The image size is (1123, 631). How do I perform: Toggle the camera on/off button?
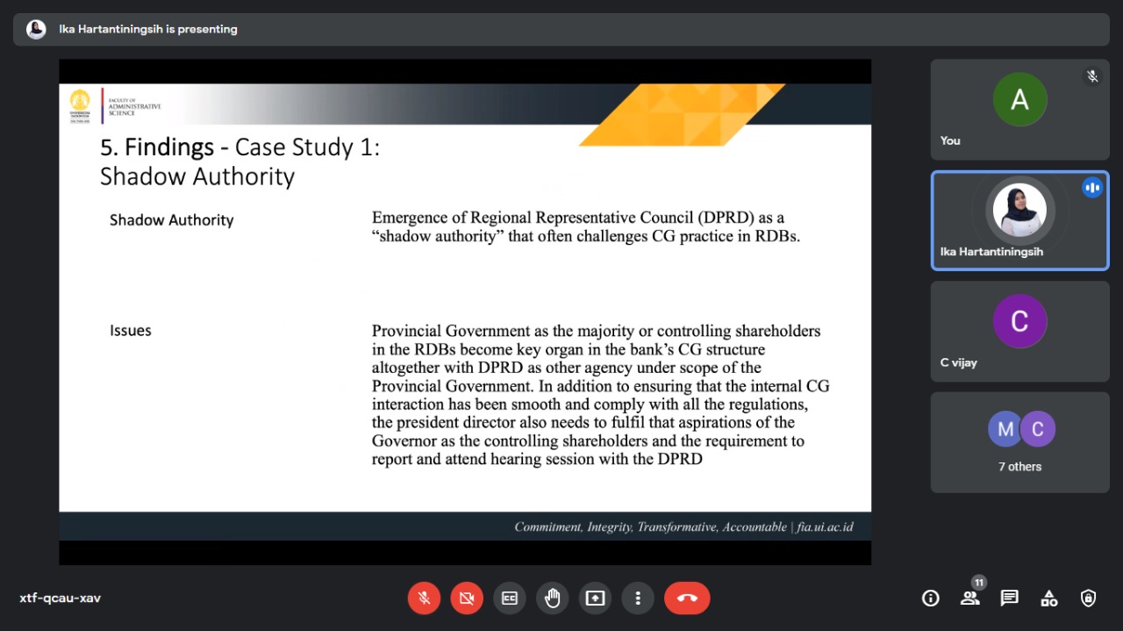[x=467, y=599]
